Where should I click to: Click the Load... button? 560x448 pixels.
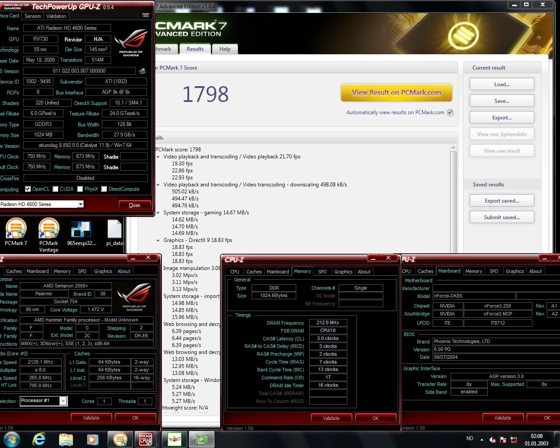502,84
